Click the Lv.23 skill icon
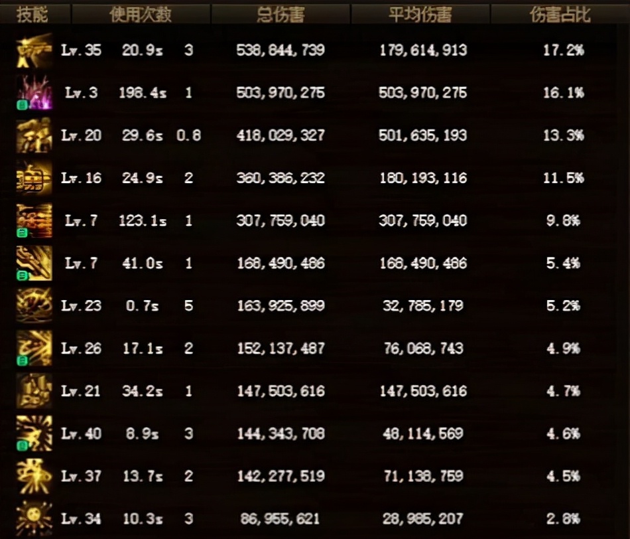Viewport: 630px width, 539px height. point(34,306)
